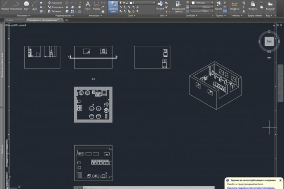Click the quick calculator icon in Утилиты
This screenshot has height=189, width=284.
[x=244, y=11]
